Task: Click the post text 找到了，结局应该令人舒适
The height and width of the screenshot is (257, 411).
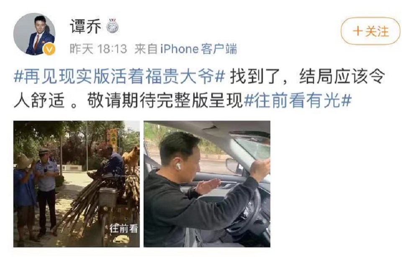Action: (x=200, y=89)
